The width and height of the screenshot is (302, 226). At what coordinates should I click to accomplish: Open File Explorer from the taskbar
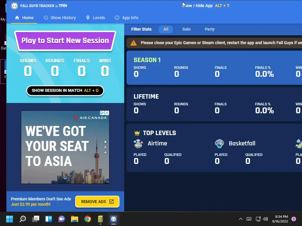[x=75, y=219]
